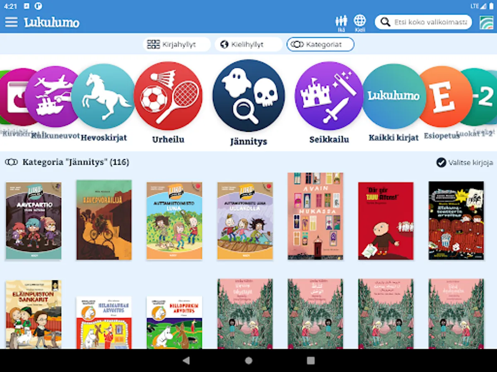Tap the green striped library icon
The width and height of the screenshot is (497, 372).
(x=487, y=22)
